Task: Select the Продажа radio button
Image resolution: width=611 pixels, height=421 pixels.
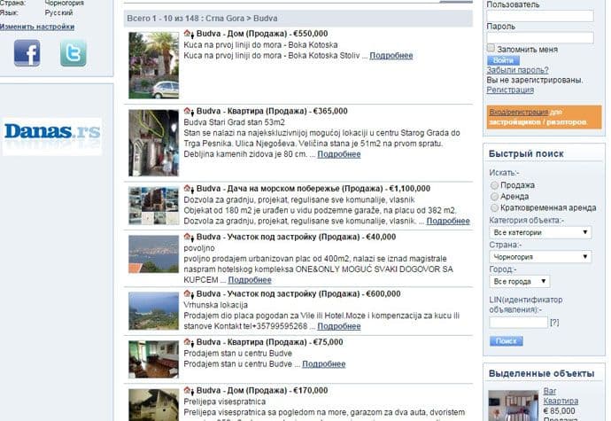Action: 494,185
